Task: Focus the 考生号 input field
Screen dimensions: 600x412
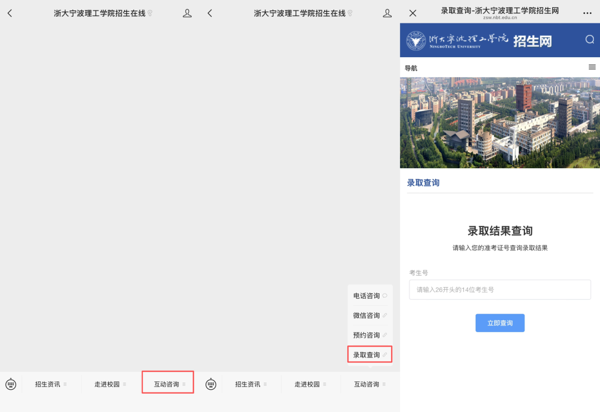Action: click(x=500, y=290)
